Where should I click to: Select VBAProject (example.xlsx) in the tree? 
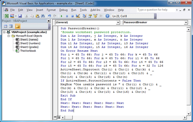coord(29,32)
